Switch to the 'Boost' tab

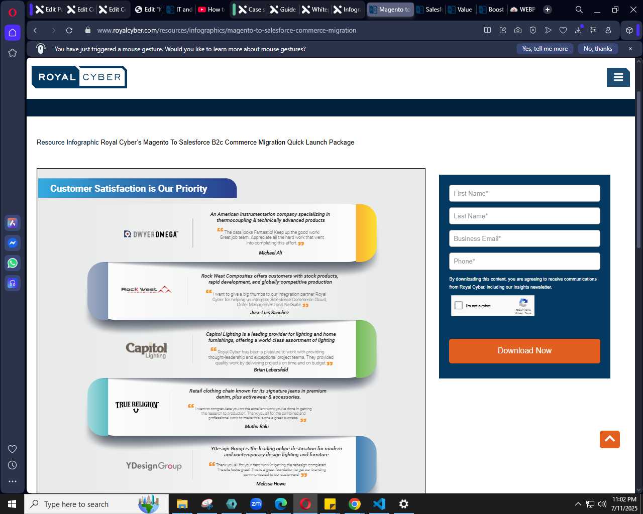492,10
